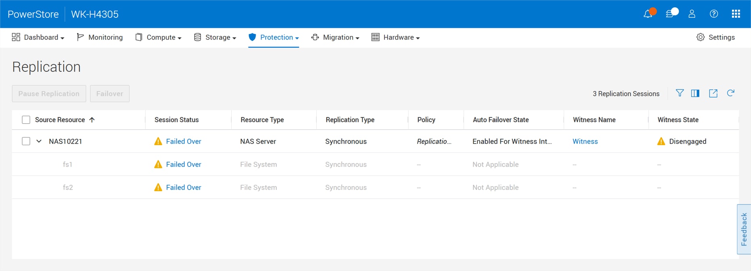
Task: Click the warning icon in fs1 row
Action: pyautogui.click(x=158, y=164)
